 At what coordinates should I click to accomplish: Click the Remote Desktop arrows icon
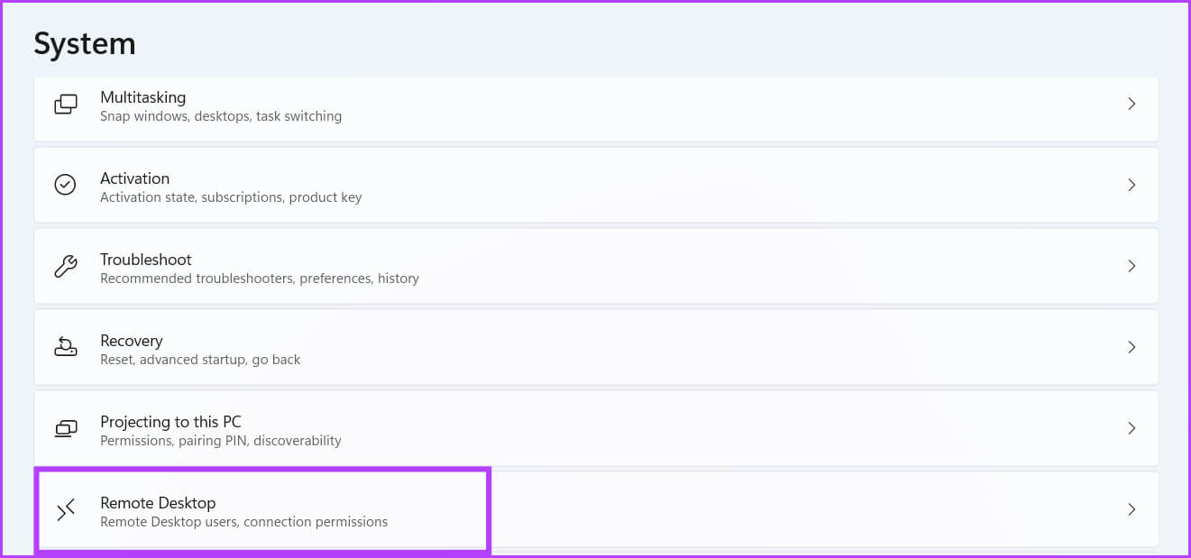point(66,510)
